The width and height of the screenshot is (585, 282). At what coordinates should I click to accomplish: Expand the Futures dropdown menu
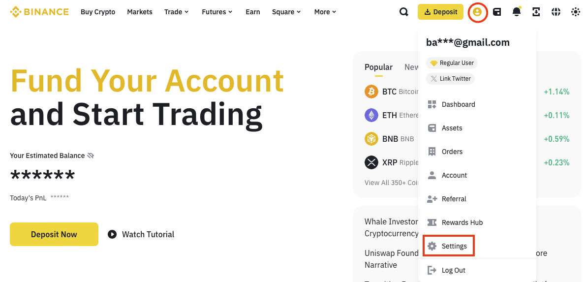click(x=216, y=12)
